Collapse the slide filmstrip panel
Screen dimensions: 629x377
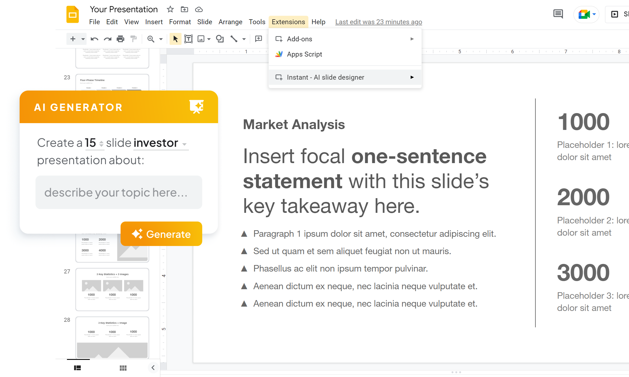coord(153,367)
